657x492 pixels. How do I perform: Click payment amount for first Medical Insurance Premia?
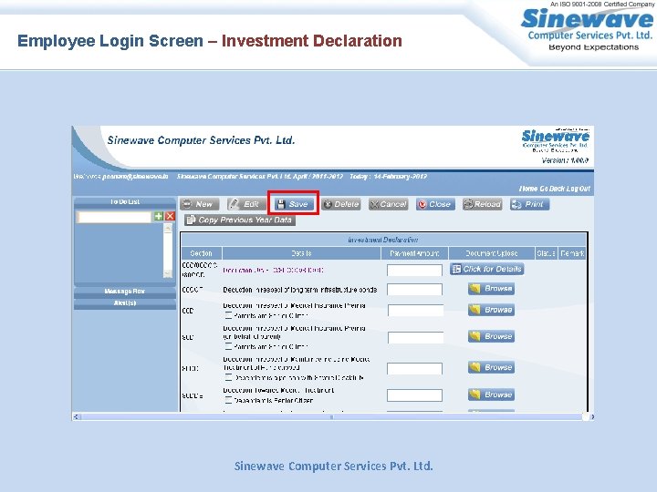pyautogui.click(x=415, y=311)
